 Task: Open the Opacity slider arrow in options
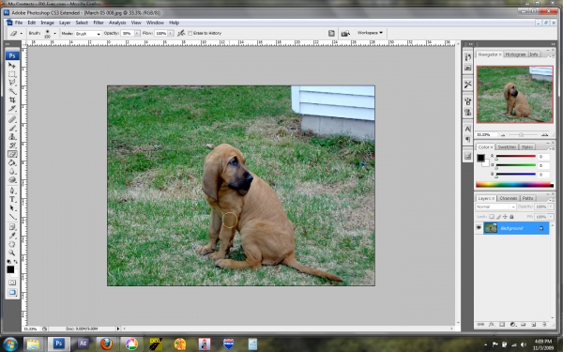click(137, 34)
